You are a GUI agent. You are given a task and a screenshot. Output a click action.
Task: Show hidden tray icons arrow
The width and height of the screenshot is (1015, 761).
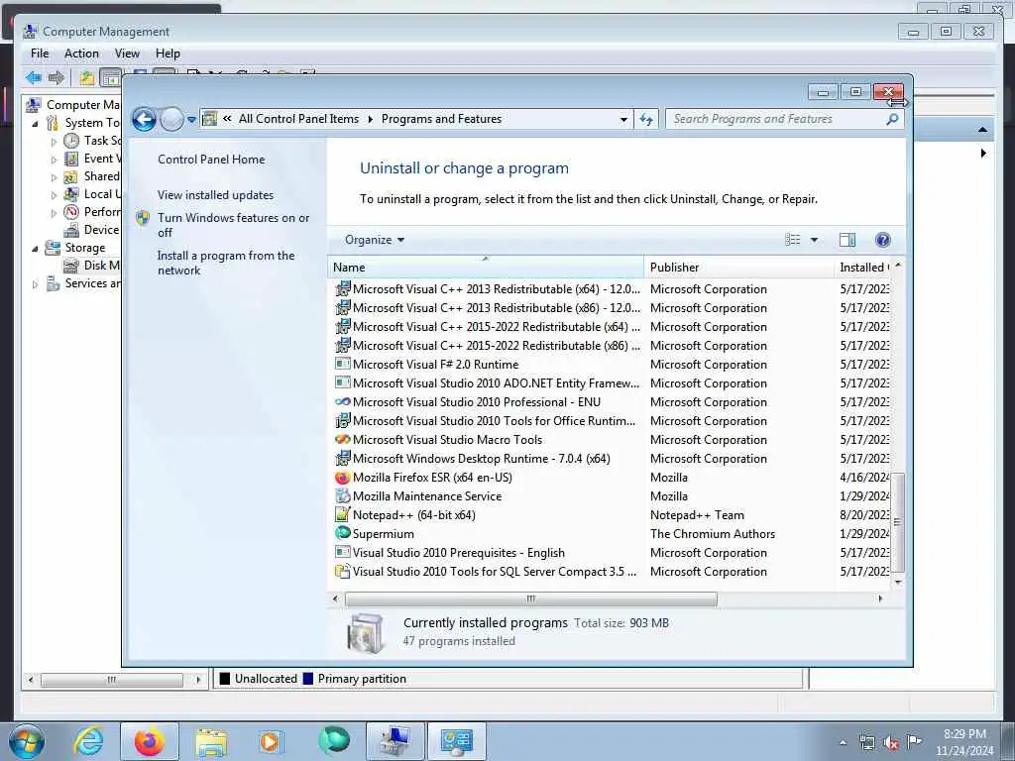tap(843, 743)
